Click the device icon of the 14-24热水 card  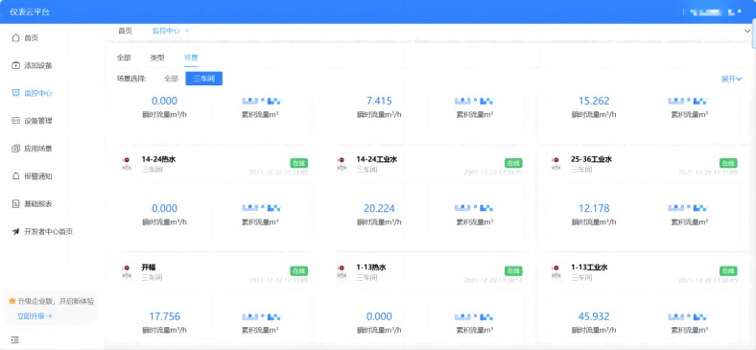pyautogui.click(x=127, y=163)
